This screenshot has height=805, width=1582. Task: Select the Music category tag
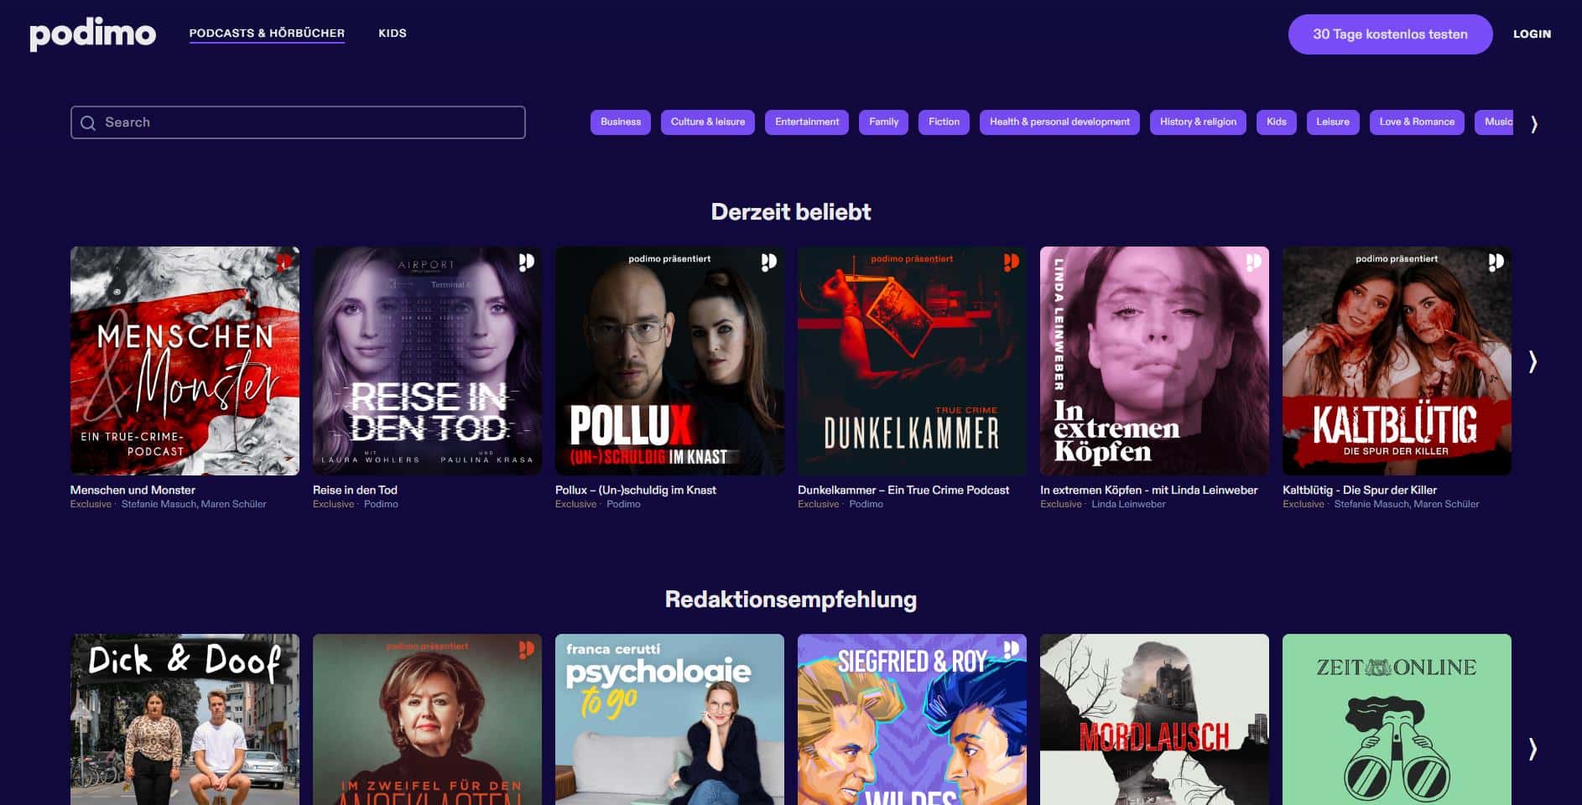1495,122
